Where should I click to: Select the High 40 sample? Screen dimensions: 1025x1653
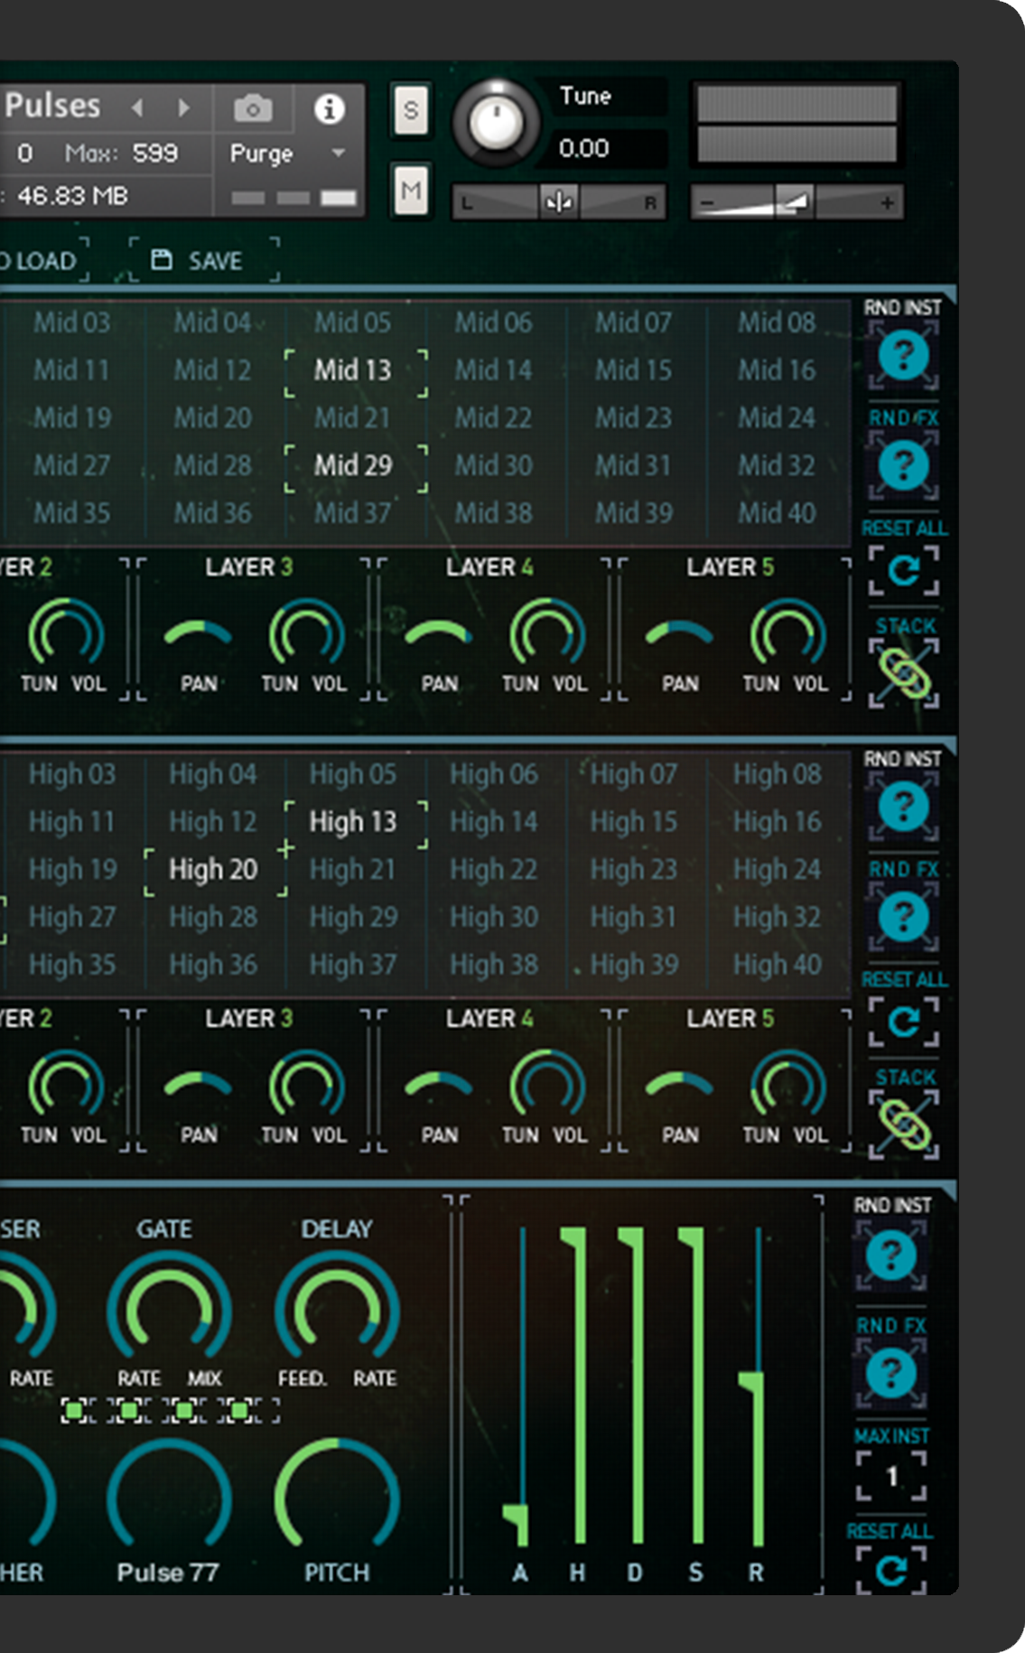coord(778,965)
